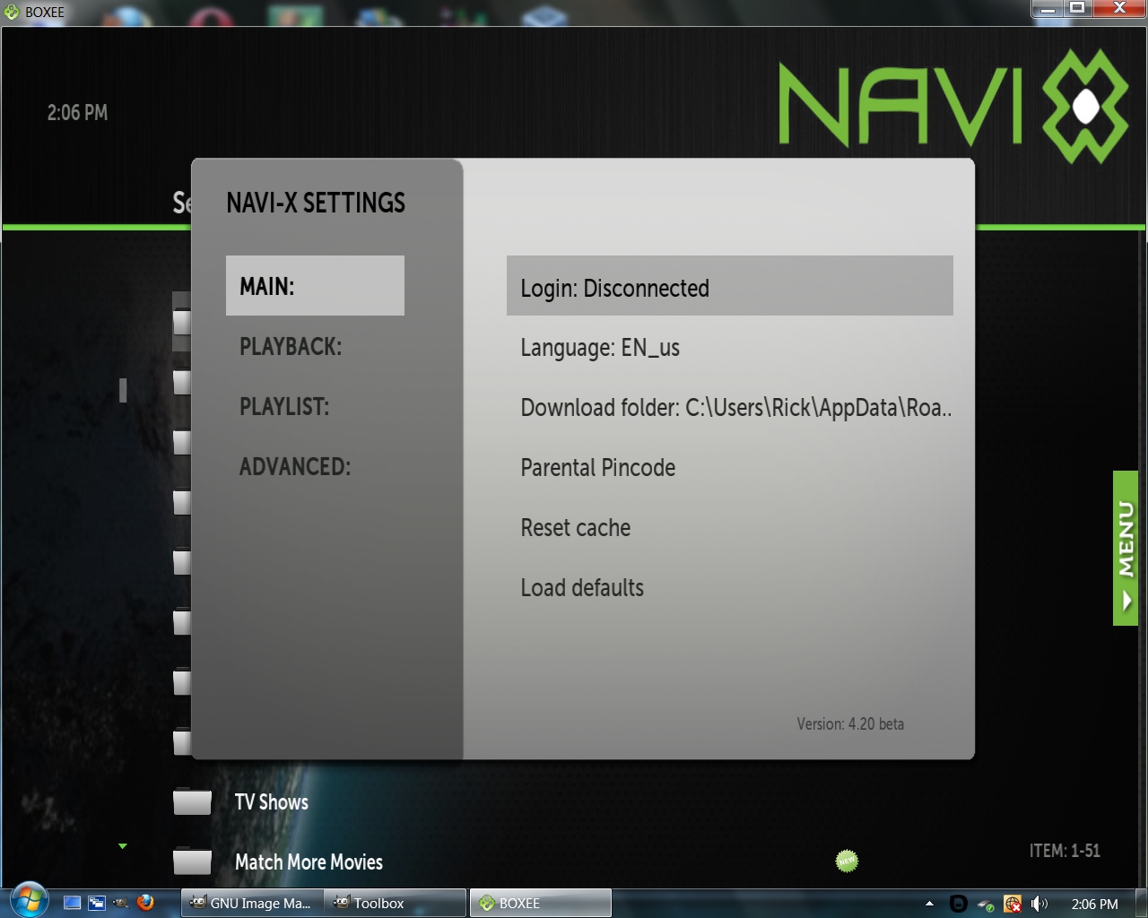1148x918 pixels.
Task: Click the folder icon beside TV Shows
Action: pos(192,801)
